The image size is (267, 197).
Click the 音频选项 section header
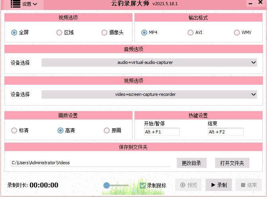point(133,49)
